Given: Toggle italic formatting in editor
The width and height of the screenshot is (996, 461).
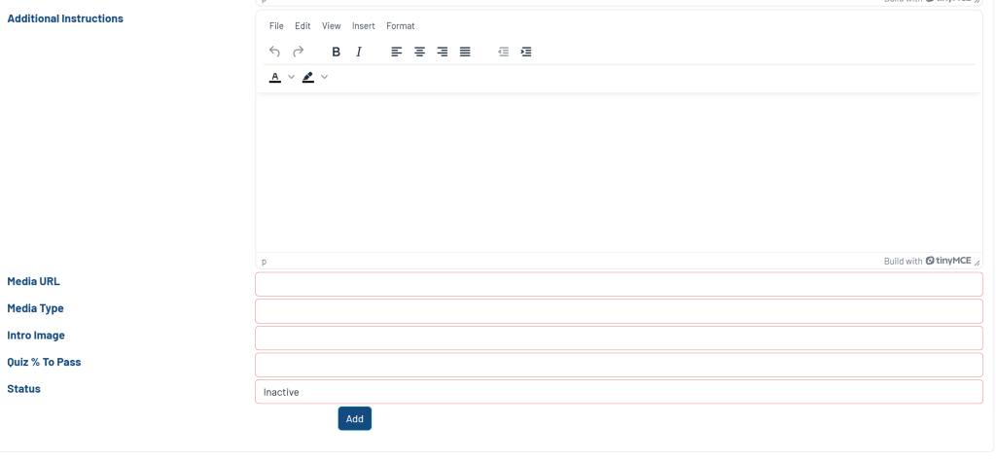Looking at the screenshot, I should coord(359,52).
